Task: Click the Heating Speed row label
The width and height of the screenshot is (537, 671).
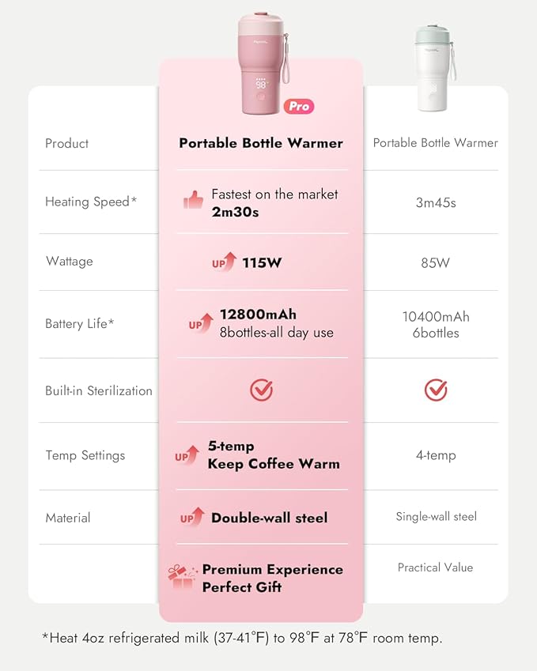Action: 91,202
